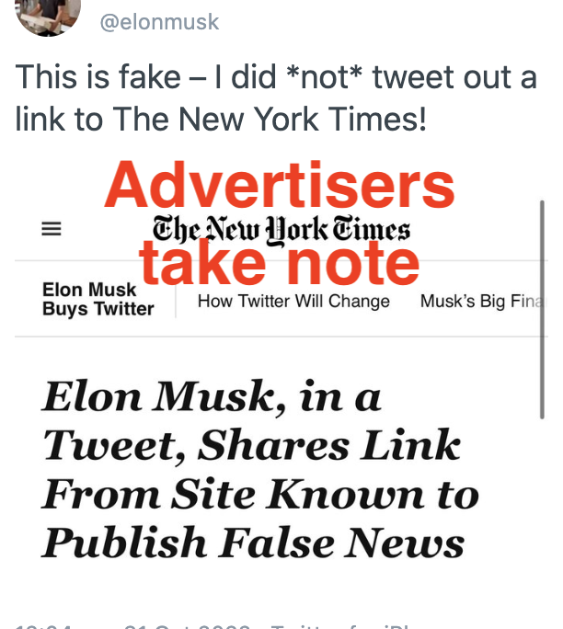Viewport: 563px width, 629px height.
Task: Select the 'Elon Musk Buys Twitter' section label
Action: 97,300
